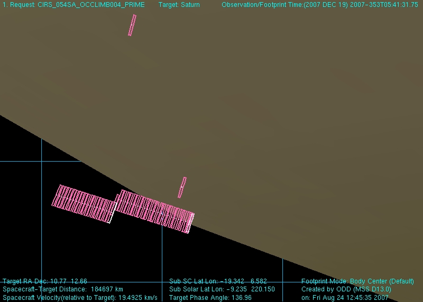
Task: Click the small pink footprint near Saturn's limb
Action: tap(182, 187)
